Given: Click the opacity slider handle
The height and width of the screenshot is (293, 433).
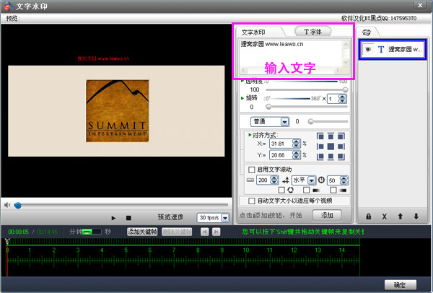Looking at the screenshot, I should tap(345, 89).
